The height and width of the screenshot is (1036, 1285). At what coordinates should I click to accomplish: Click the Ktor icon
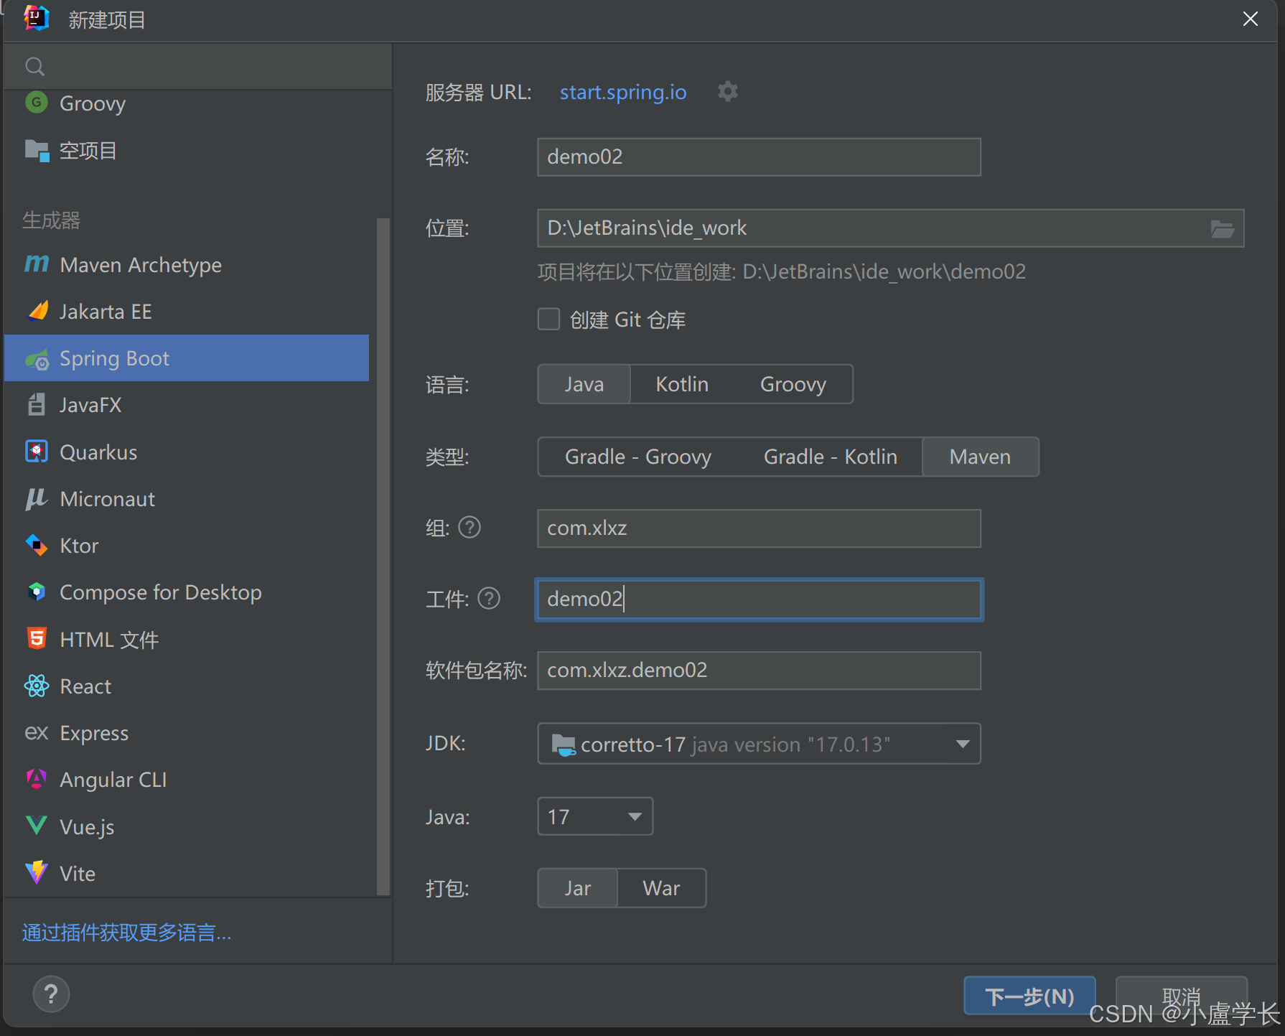click(37, 545)
